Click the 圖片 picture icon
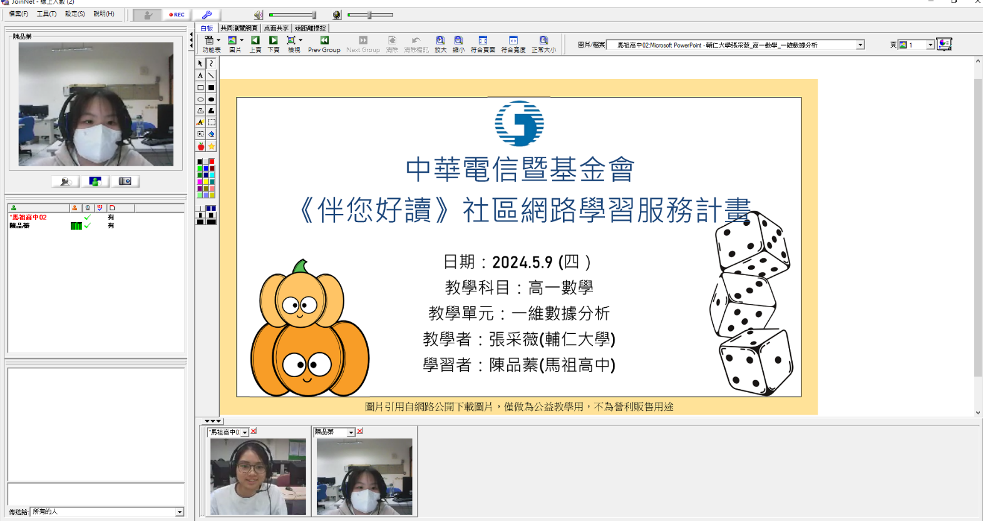This screenshot has height=521, width=983. 232,40
